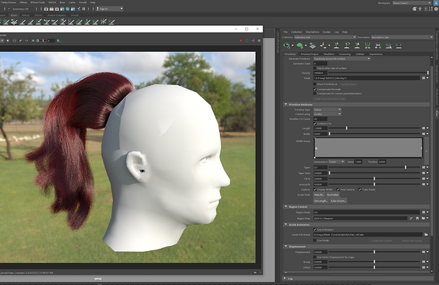The height and width of the screenshot is (285, 439).
Task: Click the star-shaped XGen shelf icon
Action: (104, 21)
